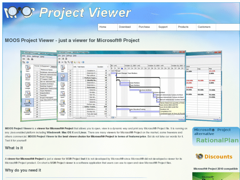Click the Feedback link in right screenshot window
This screenshot has width=240, height=180.
tap(217, 120)
